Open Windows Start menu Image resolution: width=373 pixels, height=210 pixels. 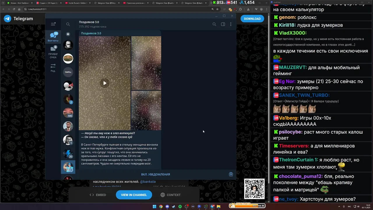point(154,206)
